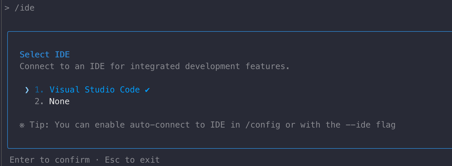The image size is (452, 166).
Task: Click the 'Connect to an IDE' description text
Action: 62,66
